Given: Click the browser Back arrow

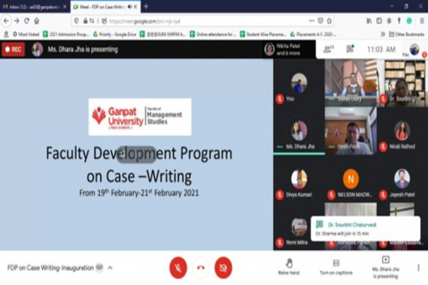Looking at the screenshot, I should (x=6, y=21).
